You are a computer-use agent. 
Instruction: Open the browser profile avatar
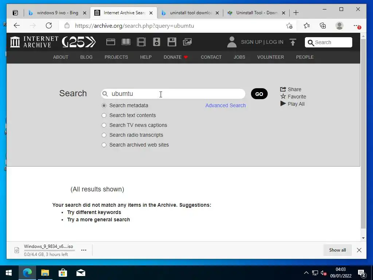point(339,26)
